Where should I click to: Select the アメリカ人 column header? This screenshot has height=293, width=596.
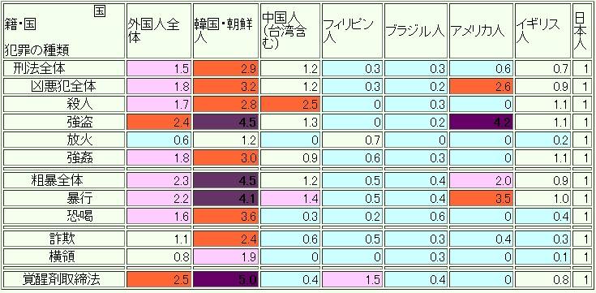[481, 31]
